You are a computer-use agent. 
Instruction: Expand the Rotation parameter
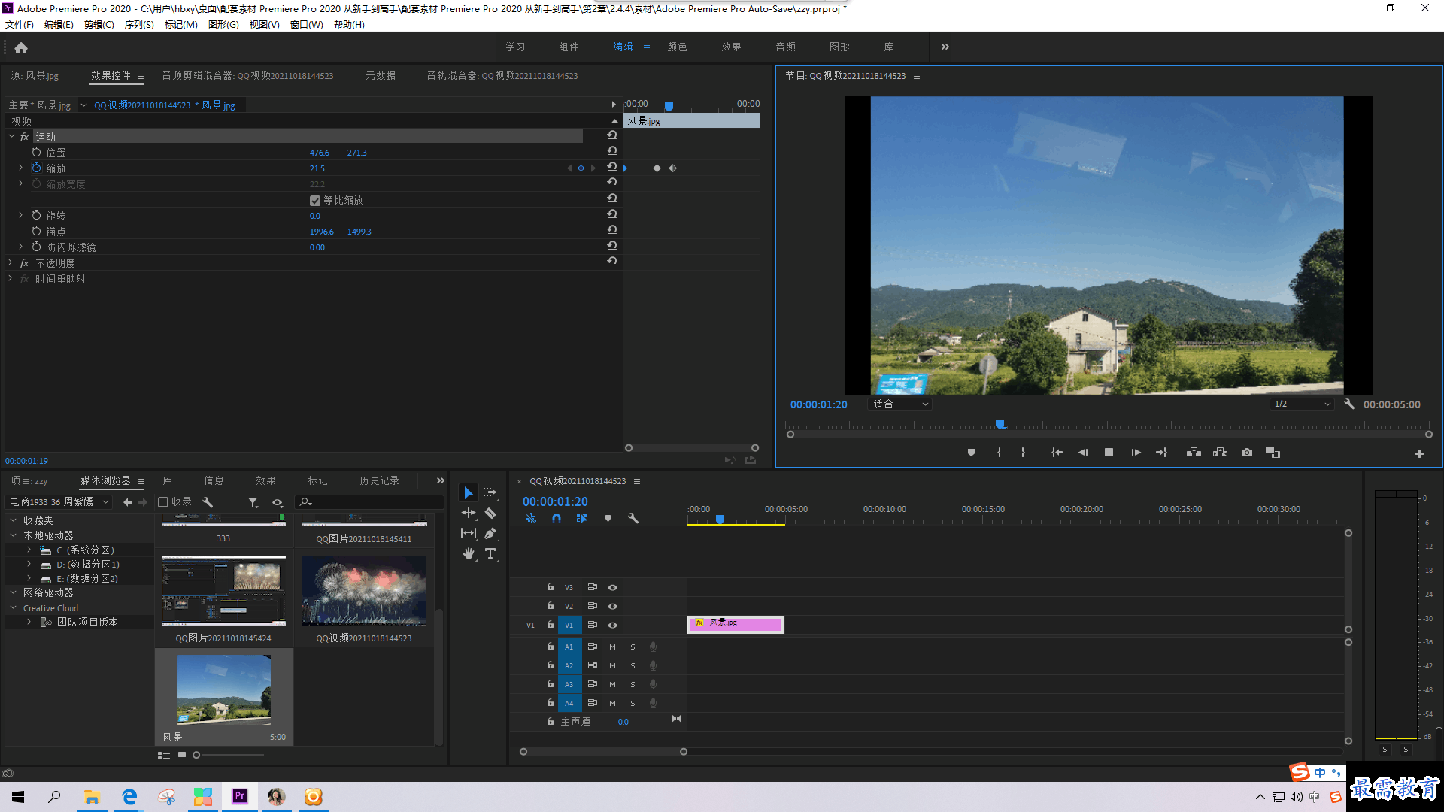pyautogui.click(x=21, y=216)
